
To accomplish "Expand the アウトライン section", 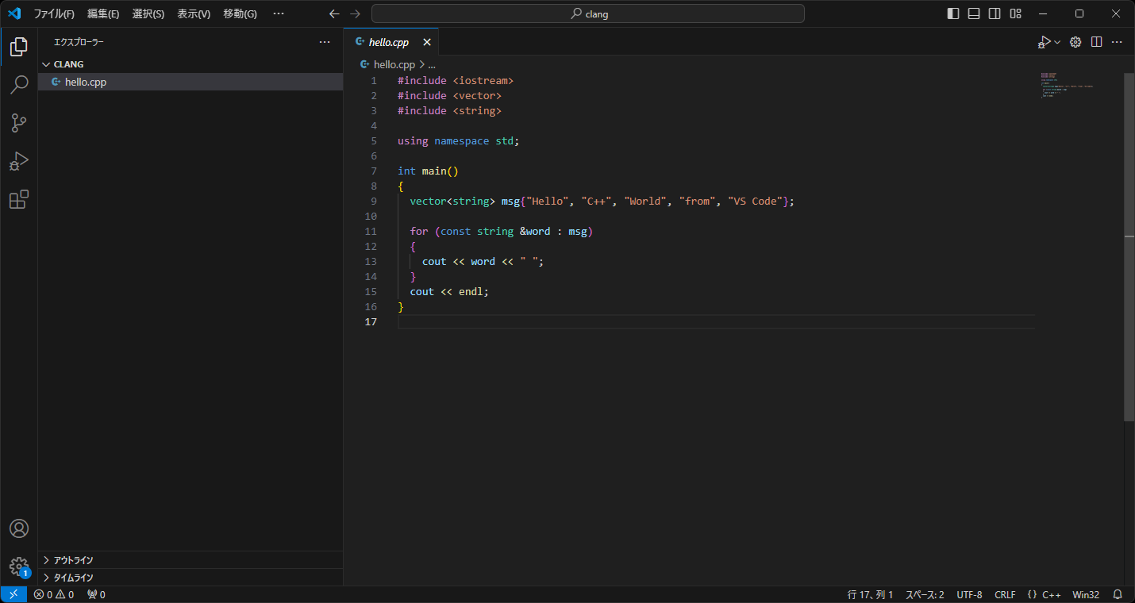I will (x=73, y=560).
